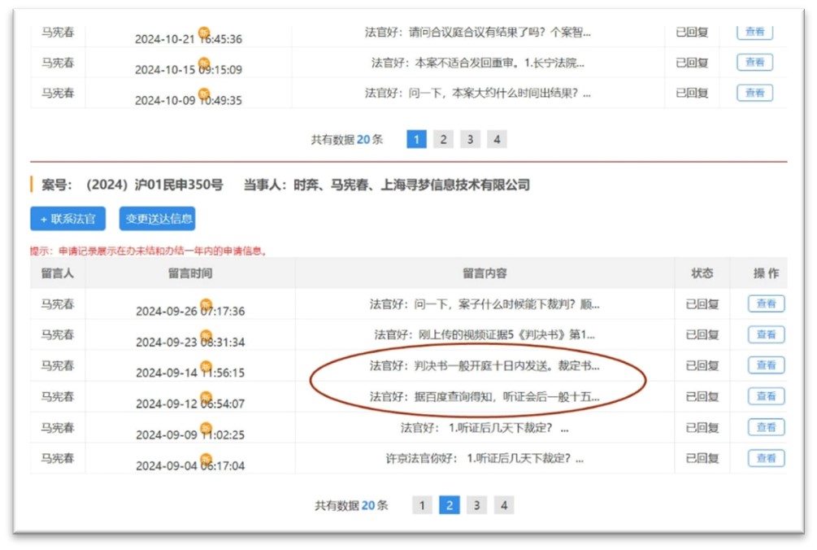817x550 pixels.
Task: Click the message text "判决书一般开庭十日内发送"
Action: (x=485, y=365)
